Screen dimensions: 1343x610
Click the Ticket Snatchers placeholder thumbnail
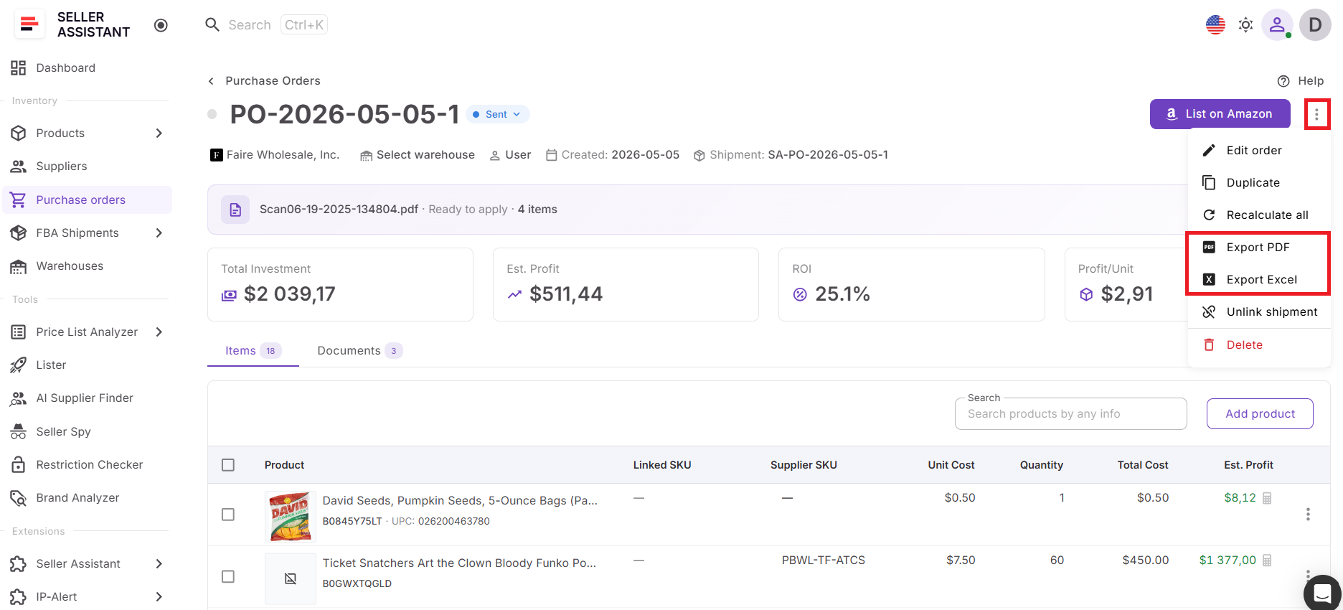(291, 578)
